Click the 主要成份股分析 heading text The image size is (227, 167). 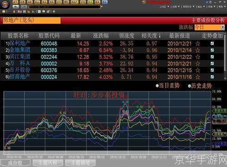(208, 20)
